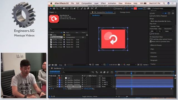Open the Resolution Auto dropdown

coord(169,31)
